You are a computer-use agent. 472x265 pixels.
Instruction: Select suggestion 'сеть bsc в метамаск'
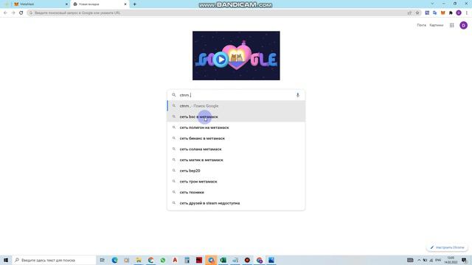point(236,116)
